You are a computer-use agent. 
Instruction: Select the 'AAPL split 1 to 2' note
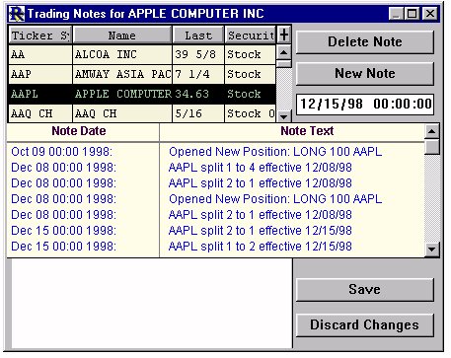(x=260, y=247)
